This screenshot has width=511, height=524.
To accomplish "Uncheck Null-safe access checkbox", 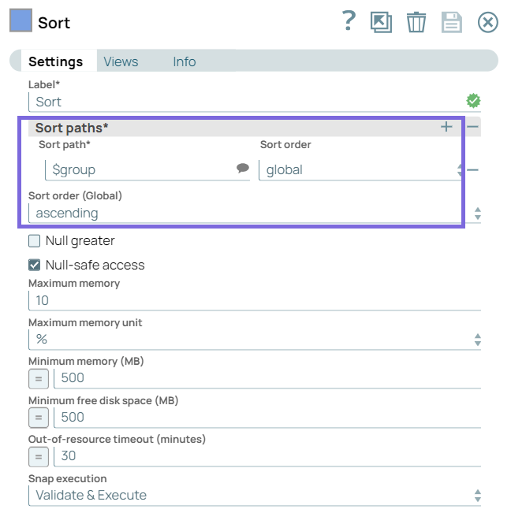I will click(35, 265).
